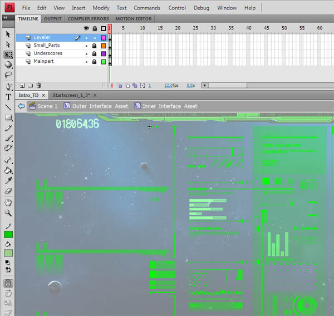Select the Zoom magnifier tool
This screenshot has height=316, width=334.
tap(8, 213)
